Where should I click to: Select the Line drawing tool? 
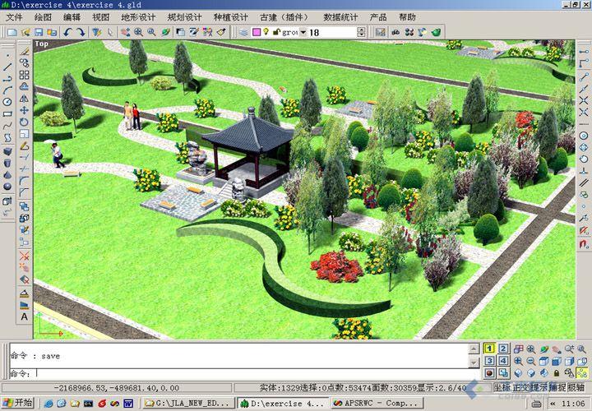click(x=7, y=67)
